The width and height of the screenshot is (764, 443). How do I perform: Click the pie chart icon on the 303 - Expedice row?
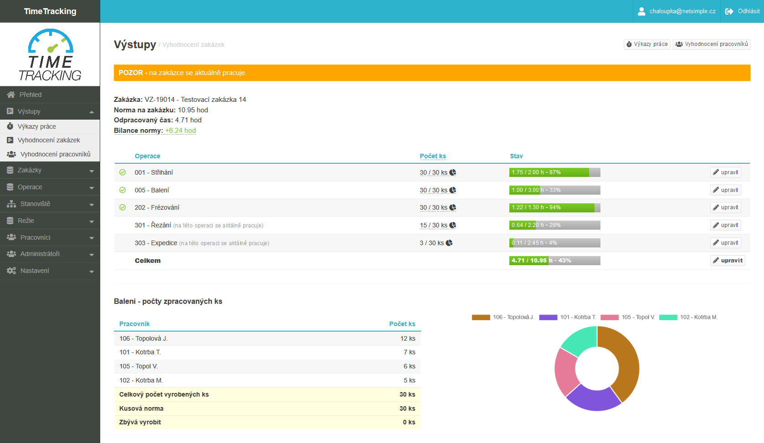click(x=449, y=243)
